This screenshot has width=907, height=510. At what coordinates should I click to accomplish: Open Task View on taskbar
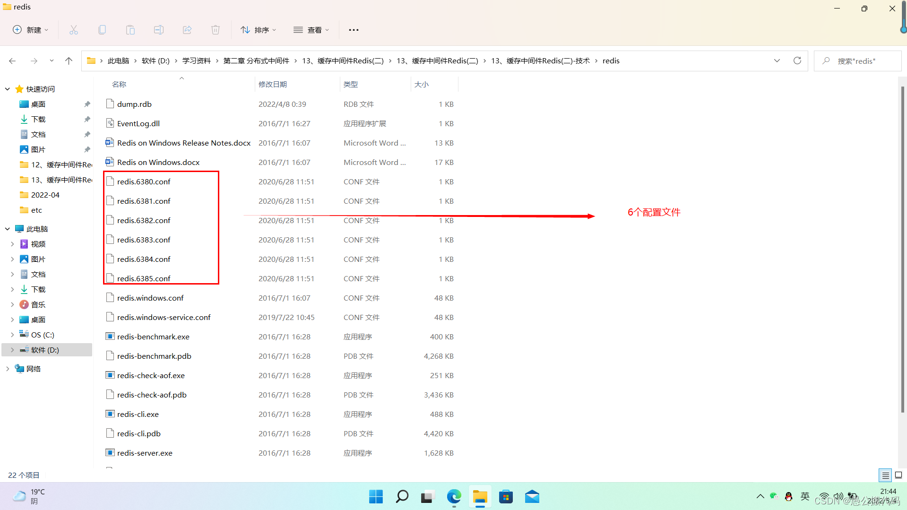427,497
